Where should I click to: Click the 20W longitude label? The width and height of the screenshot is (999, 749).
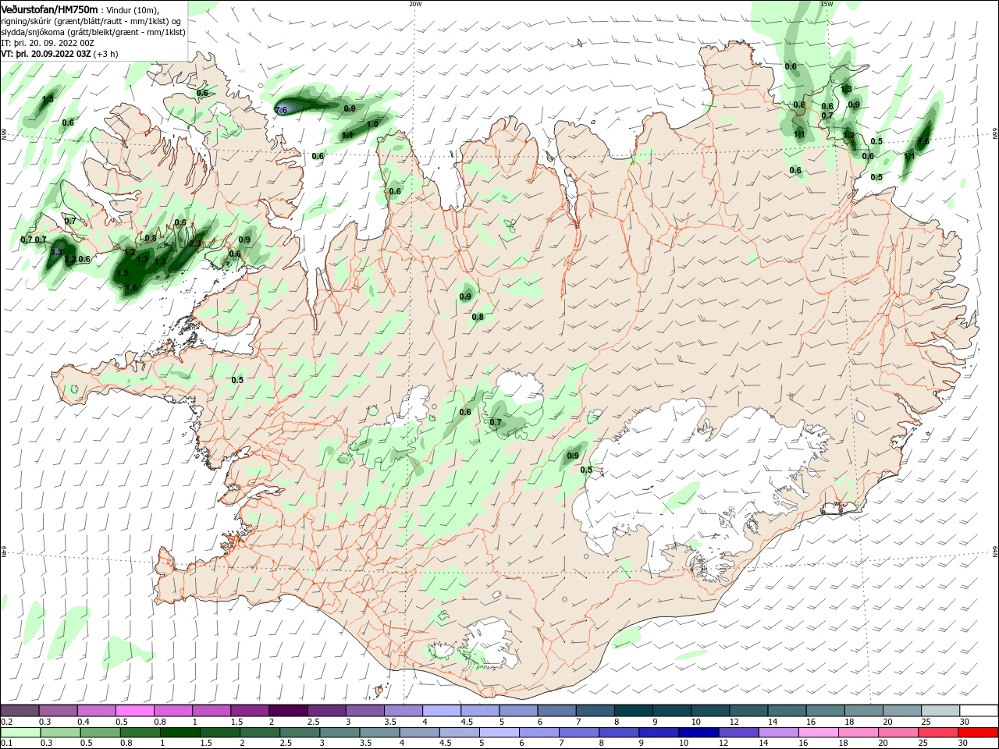point(415,4)
